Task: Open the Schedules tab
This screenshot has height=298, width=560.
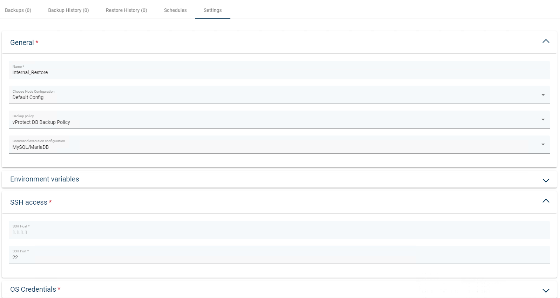Action: (175, 10)
